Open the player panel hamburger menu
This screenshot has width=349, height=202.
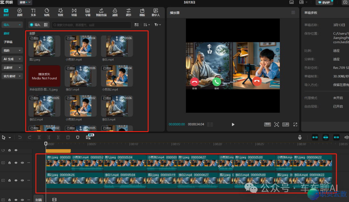point(293,13)
